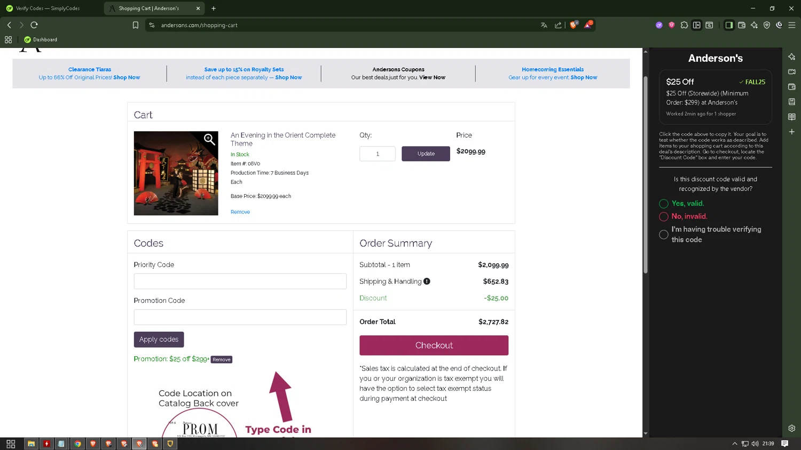Viewport: 801px width, 450px height.
Task: Open the Dashboard bookmark
Action: pyautogui.click(x=41, y=39)
